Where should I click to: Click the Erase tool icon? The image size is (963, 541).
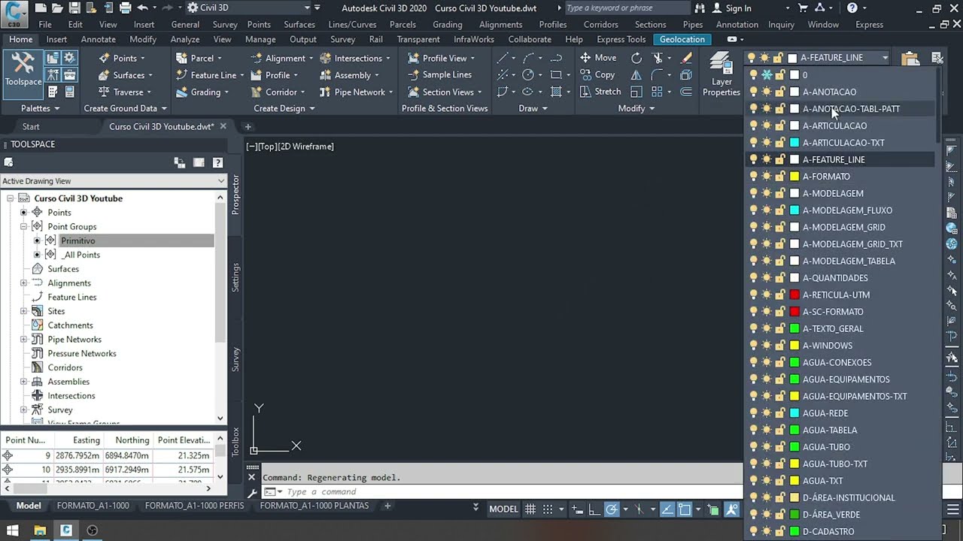click(x=686, y=58)
